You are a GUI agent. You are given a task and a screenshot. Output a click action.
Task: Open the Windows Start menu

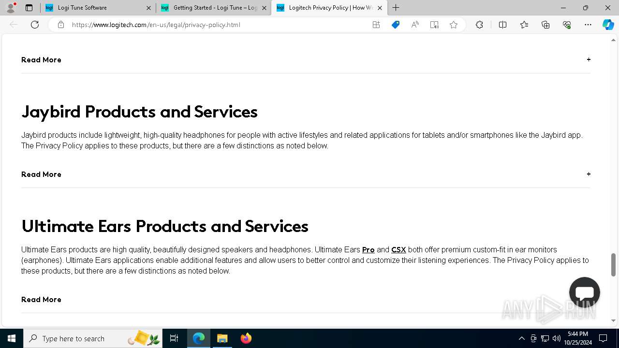click(x=12, y=338)
